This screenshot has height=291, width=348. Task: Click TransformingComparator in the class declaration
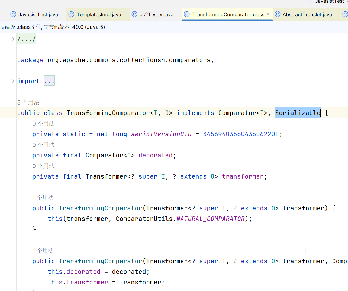point(108,113)
